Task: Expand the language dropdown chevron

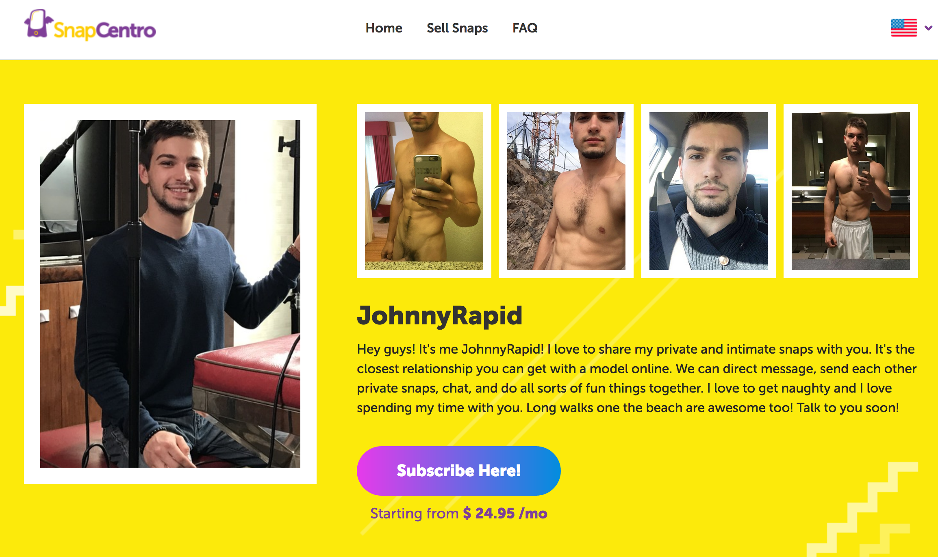Action: (928, 28)
